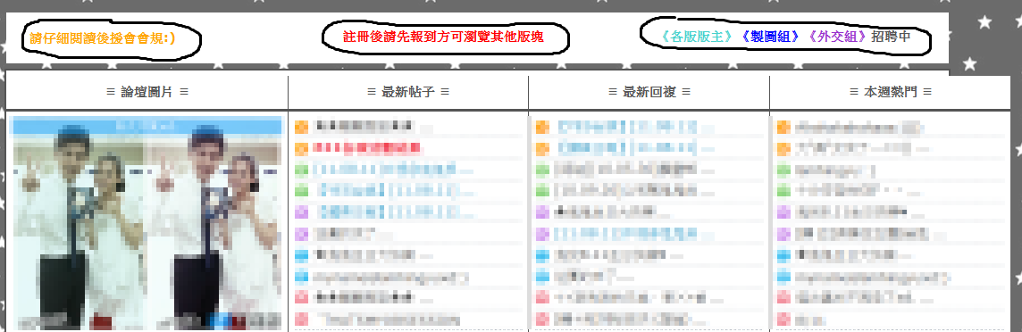Open the blue 製圖組 recruitment link

(x=771, y=37)
